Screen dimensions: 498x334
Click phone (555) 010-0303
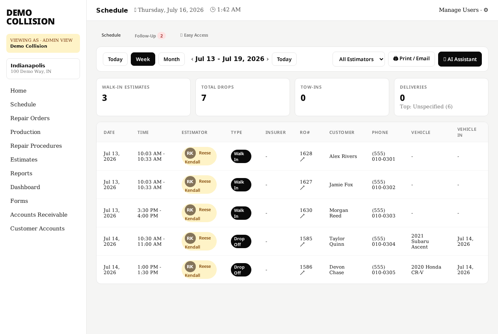[x=384, y=213]
